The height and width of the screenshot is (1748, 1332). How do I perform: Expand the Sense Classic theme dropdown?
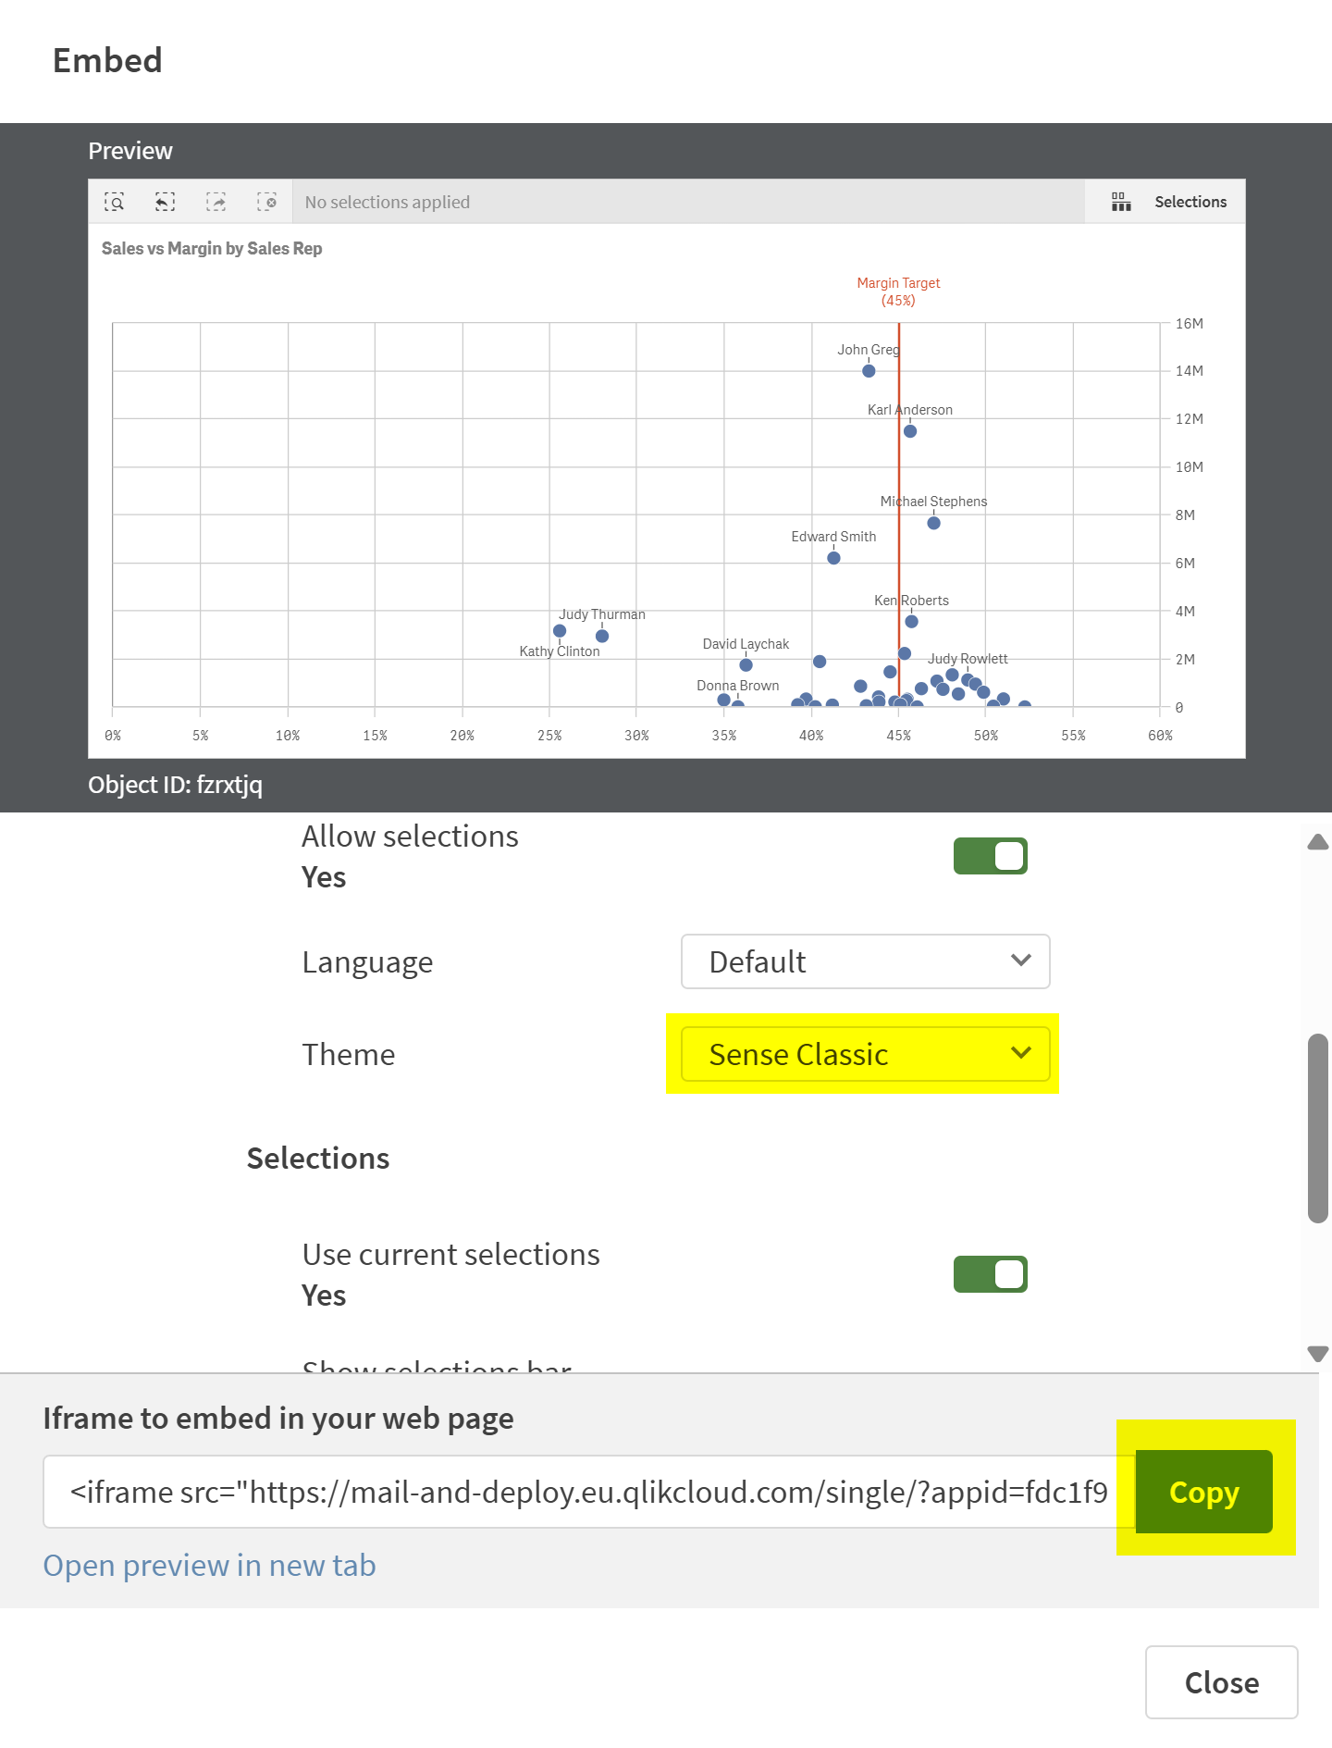[x=865, y=1054]
